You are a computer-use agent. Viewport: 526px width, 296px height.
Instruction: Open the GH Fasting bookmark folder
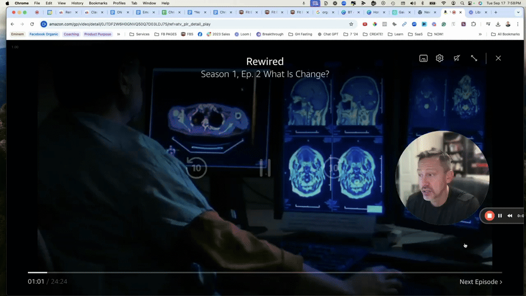coord(300,34)
